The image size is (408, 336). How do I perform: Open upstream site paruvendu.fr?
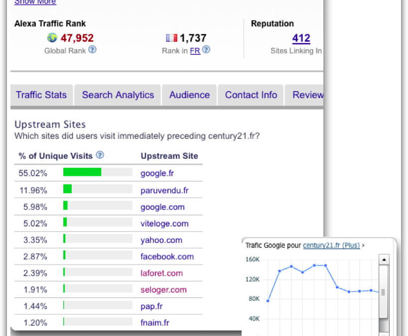point(164,190)
